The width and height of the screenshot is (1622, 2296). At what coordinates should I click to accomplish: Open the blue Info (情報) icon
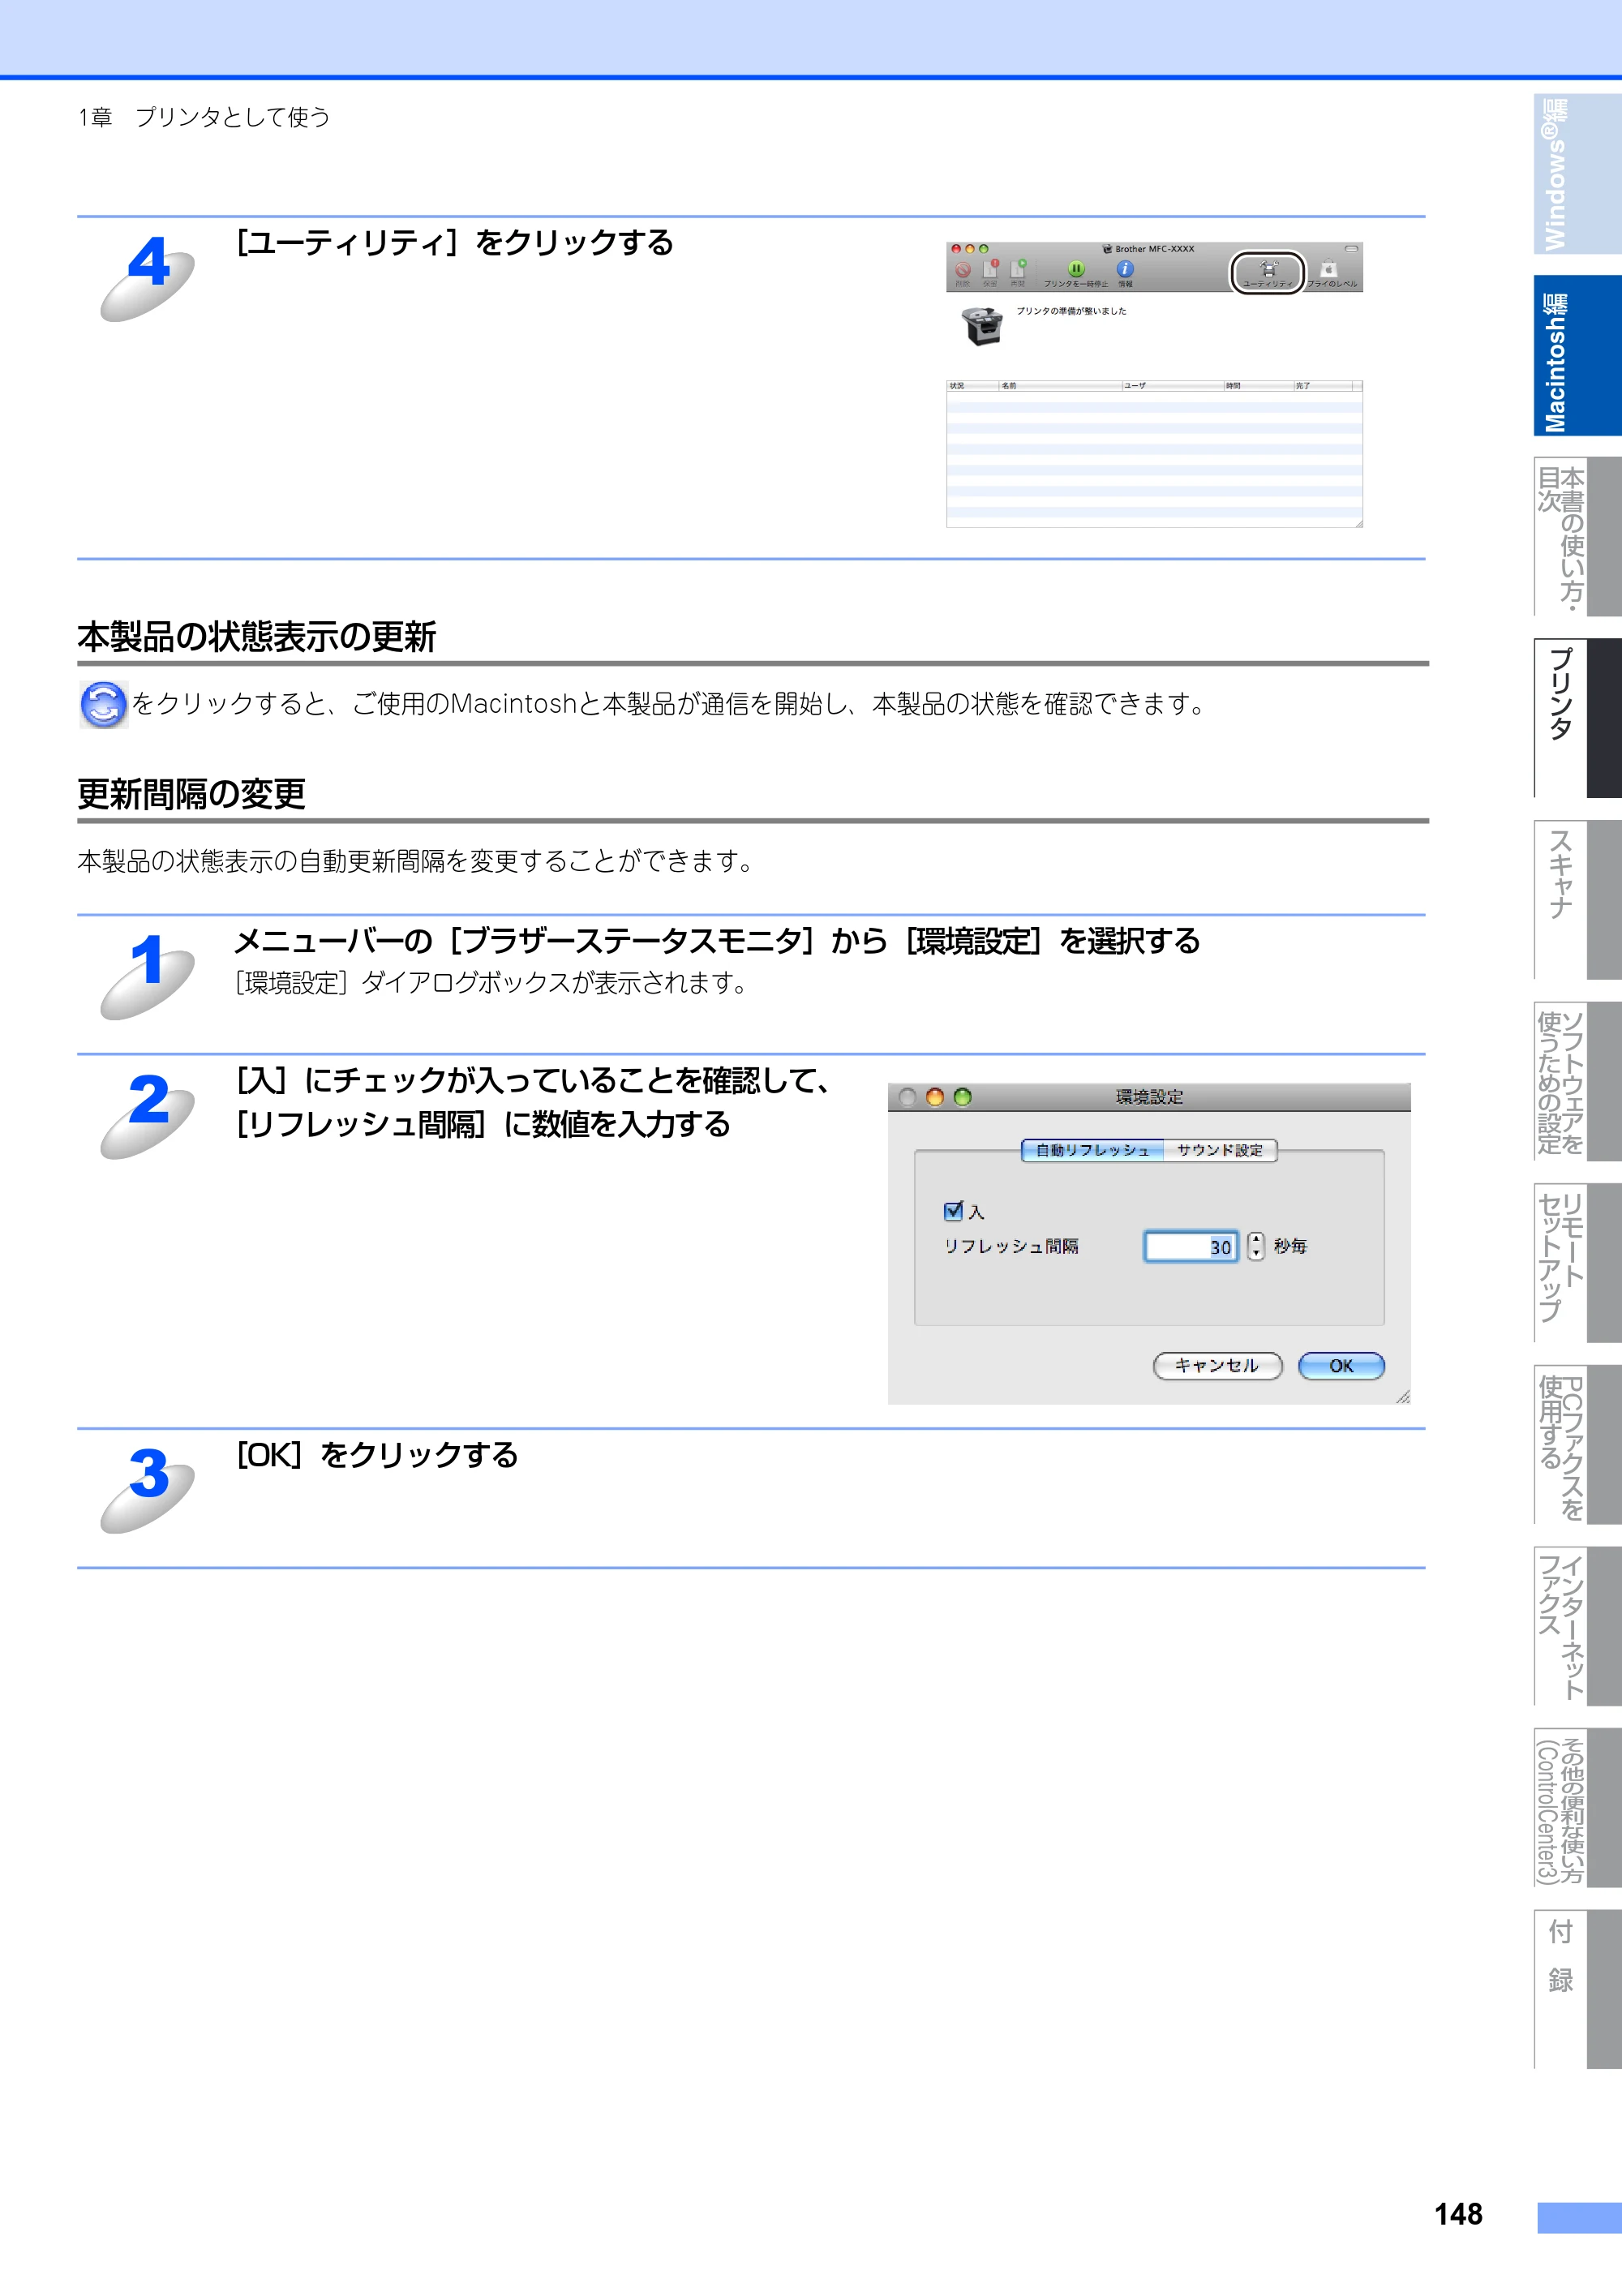click(x=1125, y=272)
